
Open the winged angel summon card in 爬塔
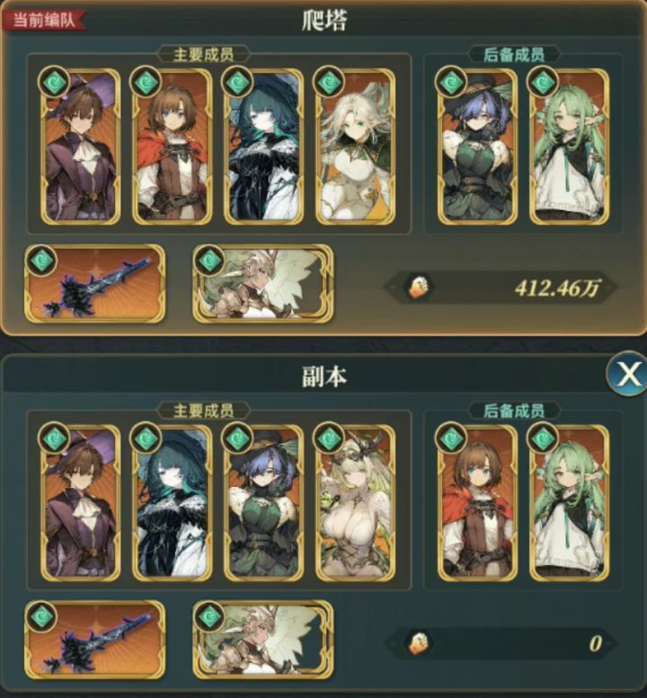[x=262, y=283]
